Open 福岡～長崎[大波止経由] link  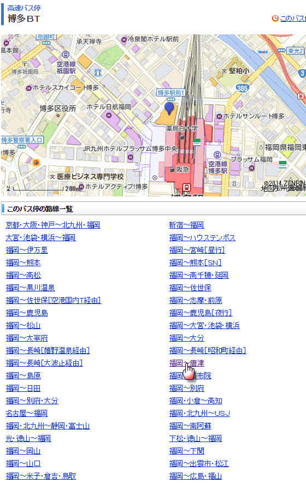tap(44, 363)
